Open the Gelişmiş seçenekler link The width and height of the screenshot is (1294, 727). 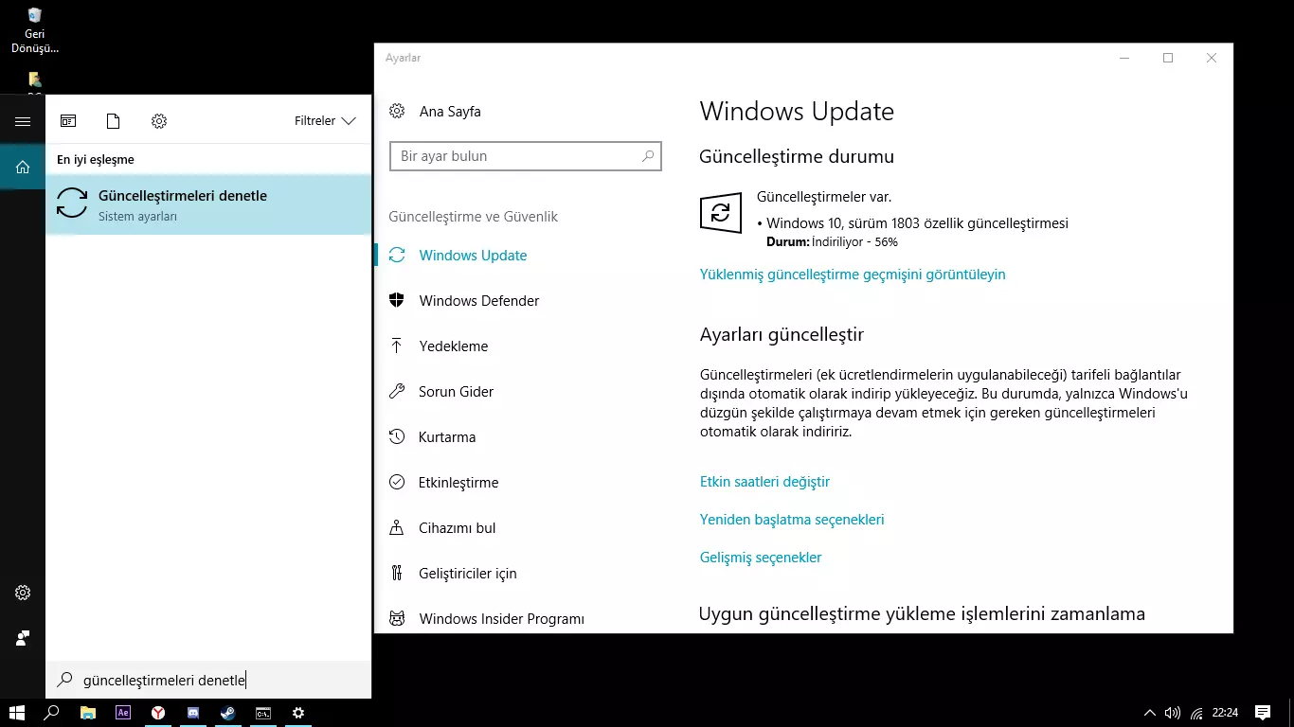click(x=761, y=558)
